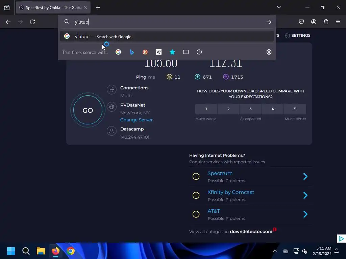Click AT&T info warning icon
Image resolution: width=346 pixels, height=259 pixels.
pos(196,214)
